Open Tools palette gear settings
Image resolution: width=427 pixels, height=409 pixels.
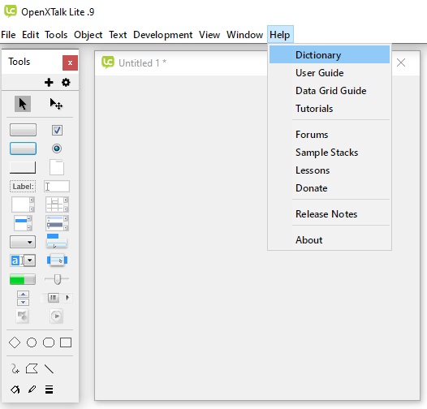(66, 82)
